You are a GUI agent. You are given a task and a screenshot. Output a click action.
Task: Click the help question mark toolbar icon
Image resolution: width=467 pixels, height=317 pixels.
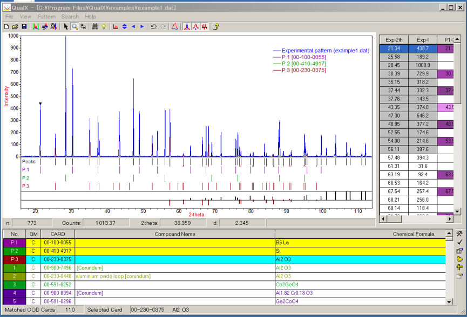[216, 26]
